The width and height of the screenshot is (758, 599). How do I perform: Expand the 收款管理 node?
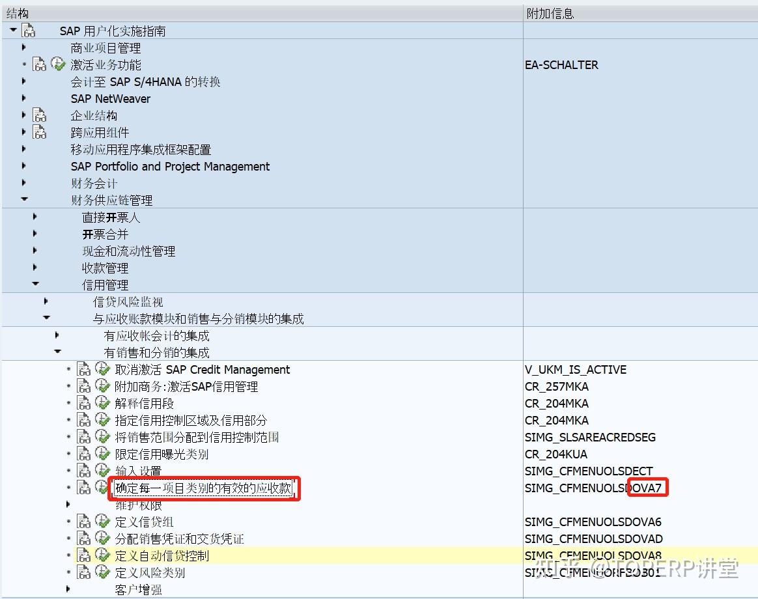[35, 268]
